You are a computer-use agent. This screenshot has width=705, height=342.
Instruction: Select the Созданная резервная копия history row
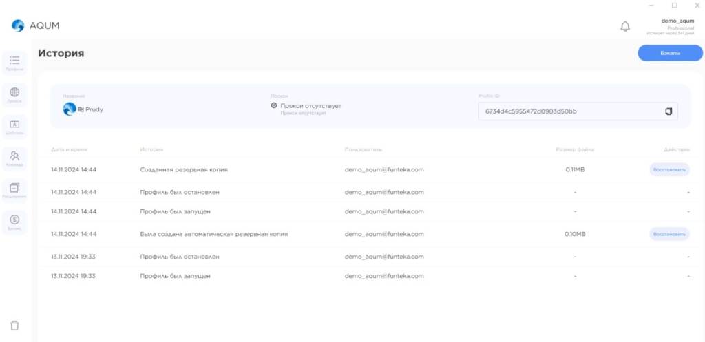(x=184, y=169)
